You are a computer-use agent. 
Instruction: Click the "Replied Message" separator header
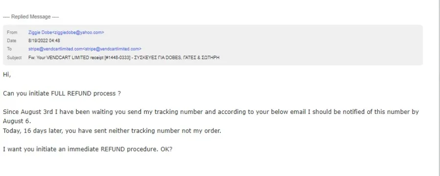tap(31, 17)
